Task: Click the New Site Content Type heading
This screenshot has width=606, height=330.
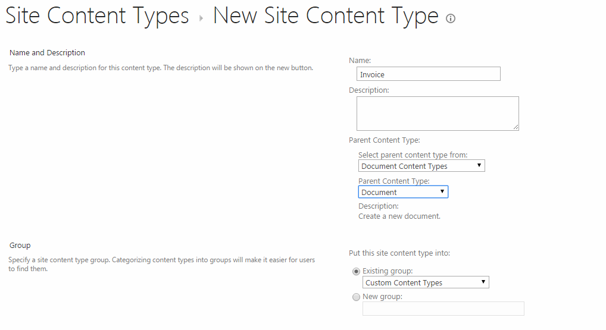Action: 326,17
